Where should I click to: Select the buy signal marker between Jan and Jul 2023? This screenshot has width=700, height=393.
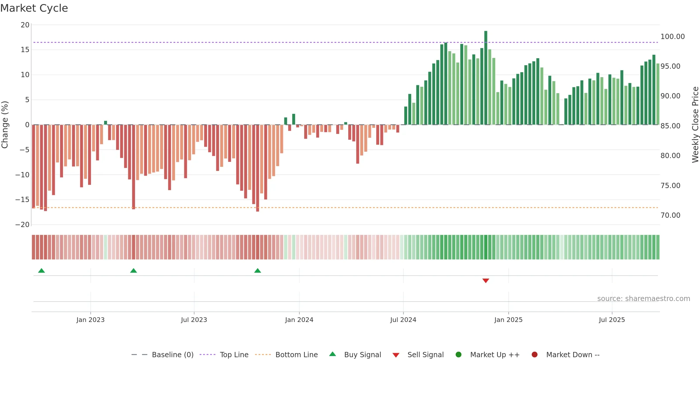point(134,271)
